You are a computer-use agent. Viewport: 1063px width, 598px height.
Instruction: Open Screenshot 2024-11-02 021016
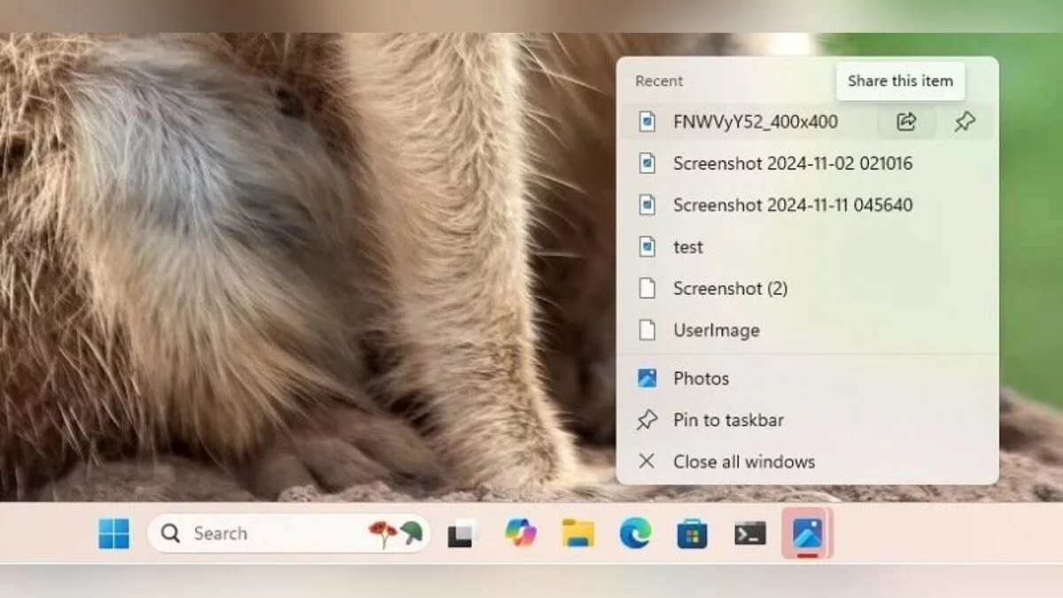(x=792, y=164)
